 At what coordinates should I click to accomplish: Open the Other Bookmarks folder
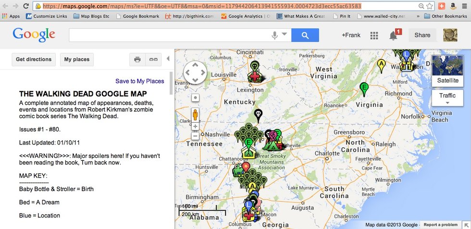pyautogui.click(x=446, y=16)
